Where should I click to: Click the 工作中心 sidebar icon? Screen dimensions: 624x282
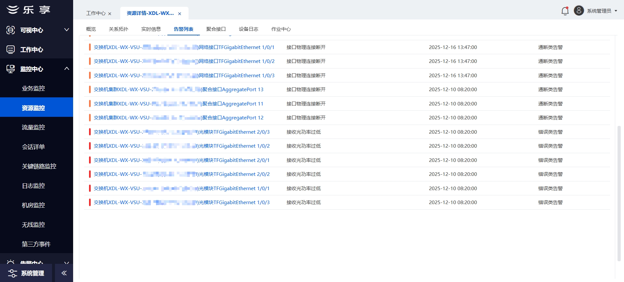(11, 50)
